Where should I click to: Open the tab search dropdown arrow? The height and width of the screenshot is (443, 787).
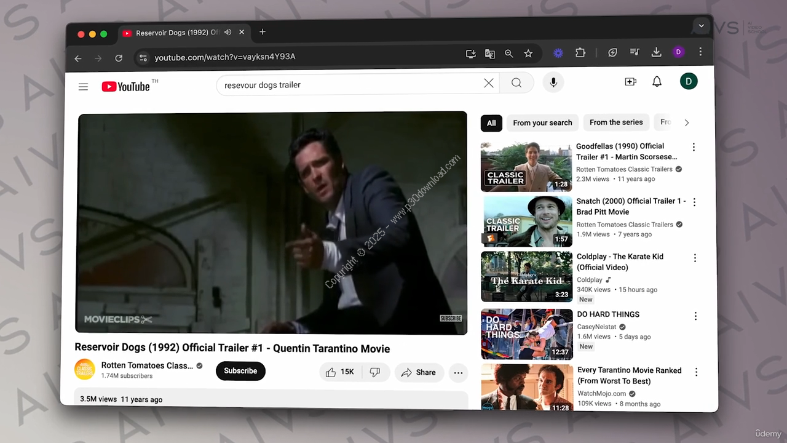pyautogui.click(x=701, y=26)
